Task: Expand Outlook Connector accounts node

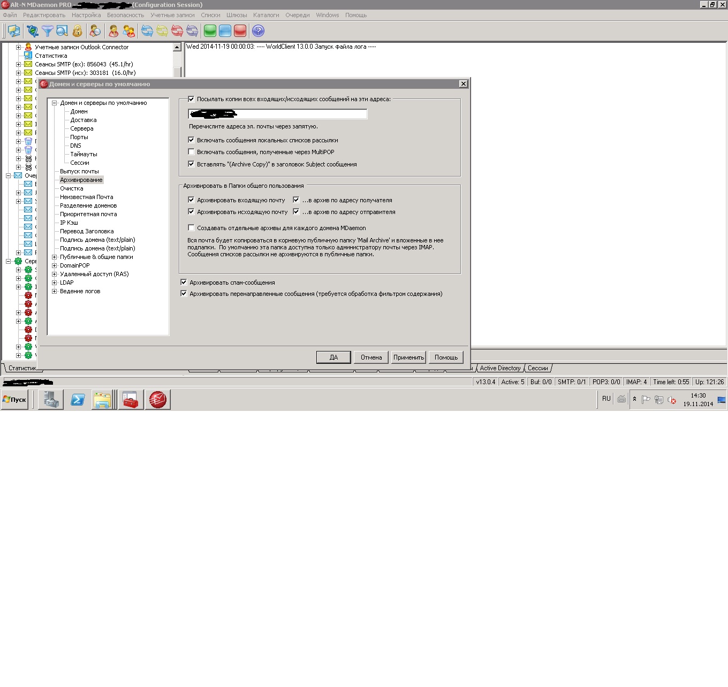Action: [x=18, y=47]
